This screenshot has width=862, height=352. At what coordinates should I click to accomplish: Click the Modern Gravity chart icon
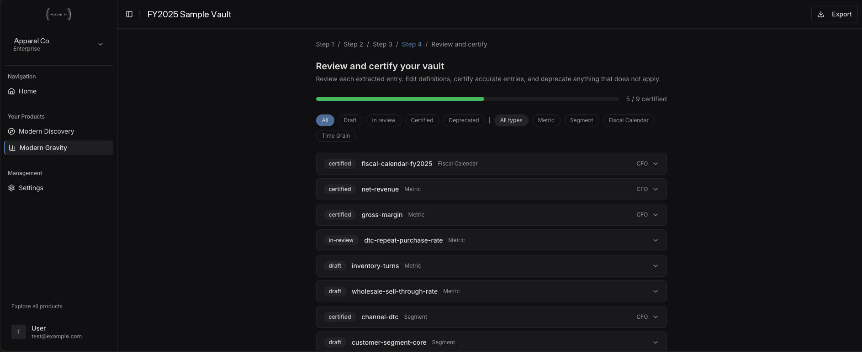tap(12, 148)
